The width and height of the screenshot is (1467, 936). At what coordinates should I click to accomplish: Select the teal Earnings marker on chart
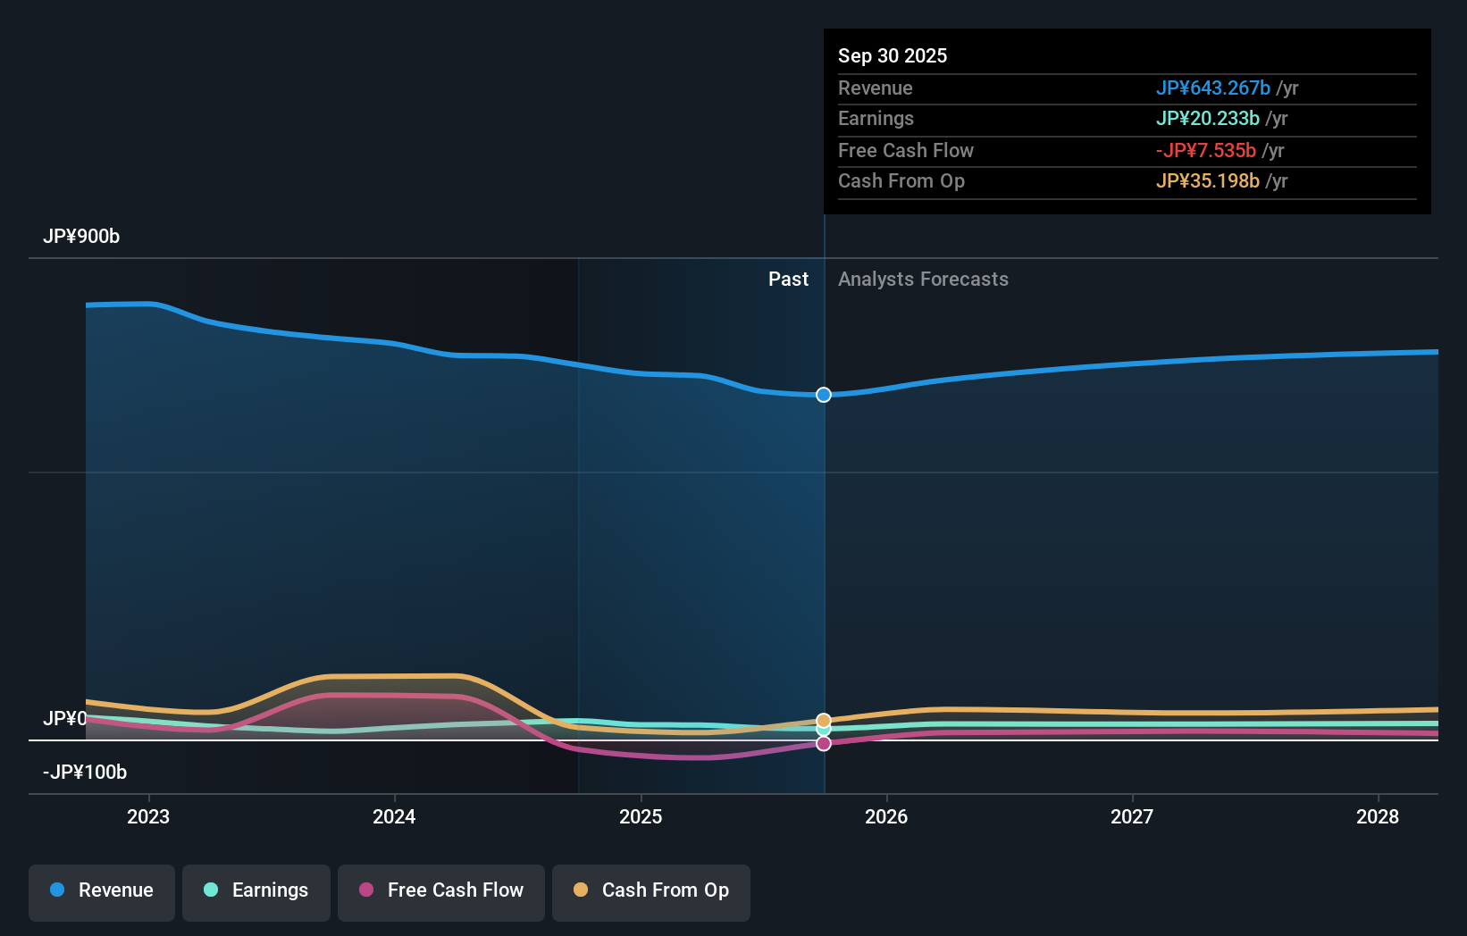(823, 731)
